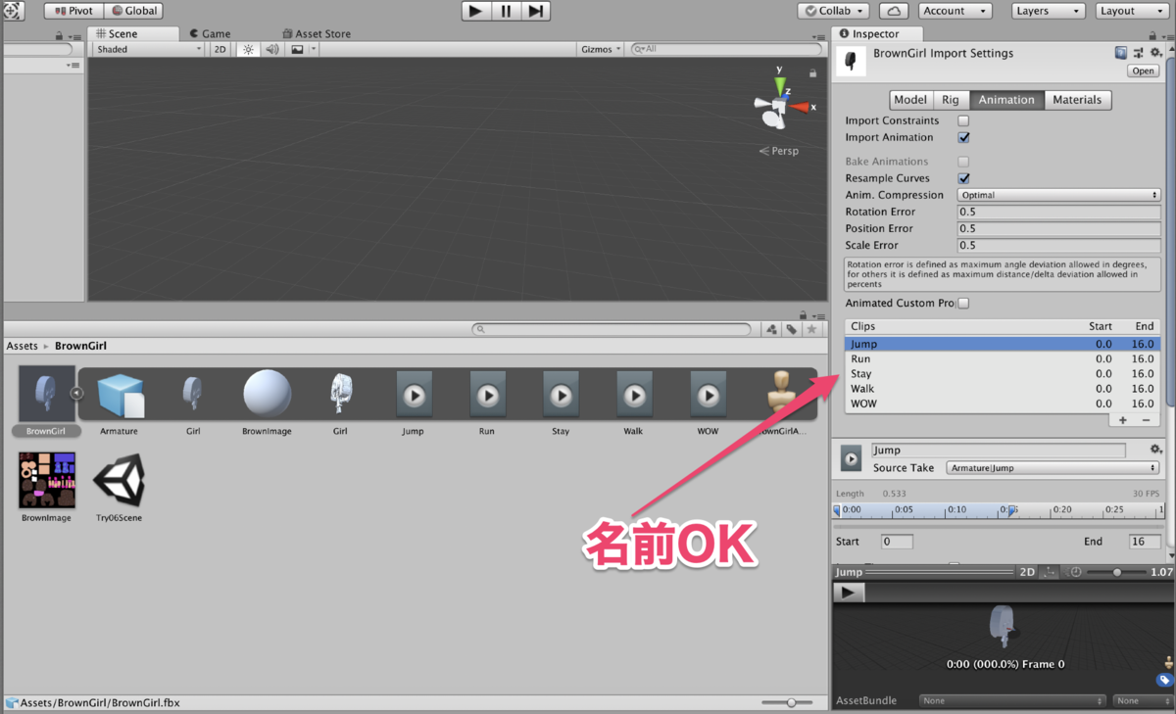This screenshot has height=714, width=1176.
Task: Collapse the BrownGirl asset arrow
Action: (x=76, y=394)
